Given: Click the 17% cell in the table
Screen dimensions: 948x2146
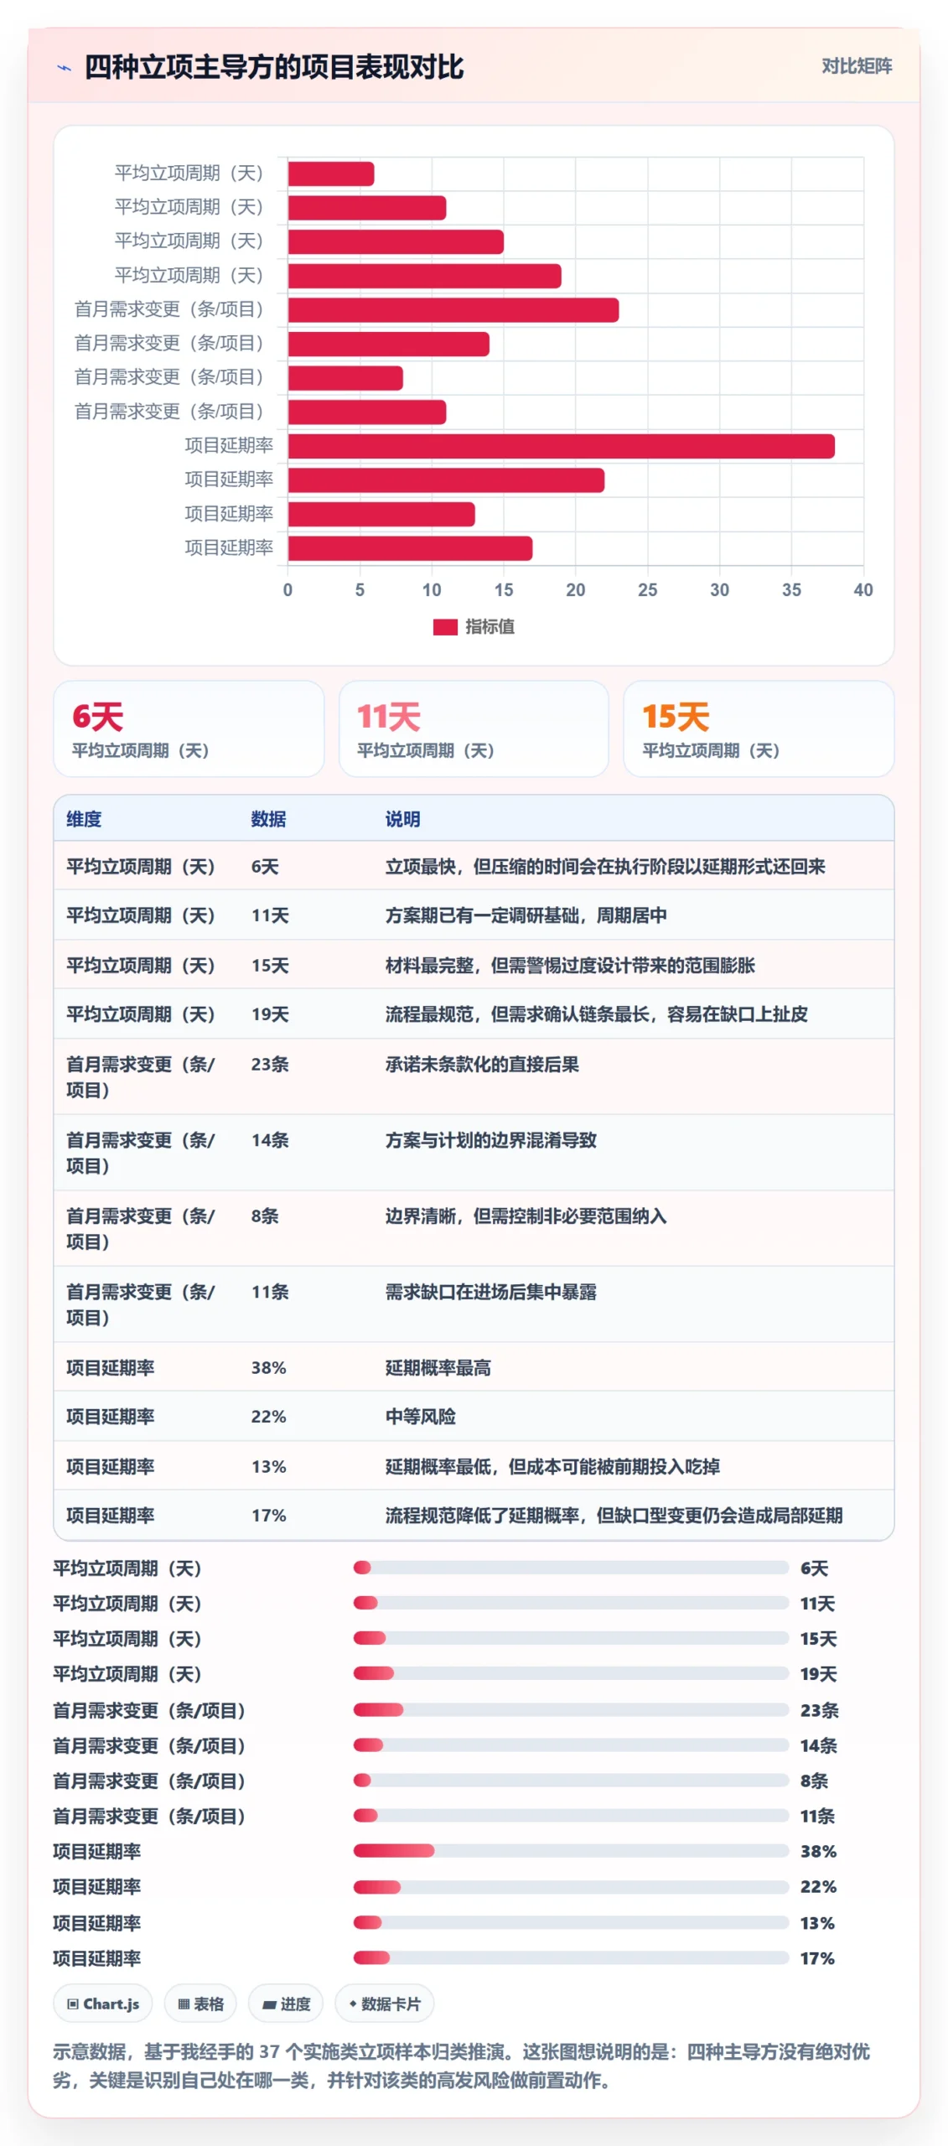Looking at the screenshot, I should 268,1515.
